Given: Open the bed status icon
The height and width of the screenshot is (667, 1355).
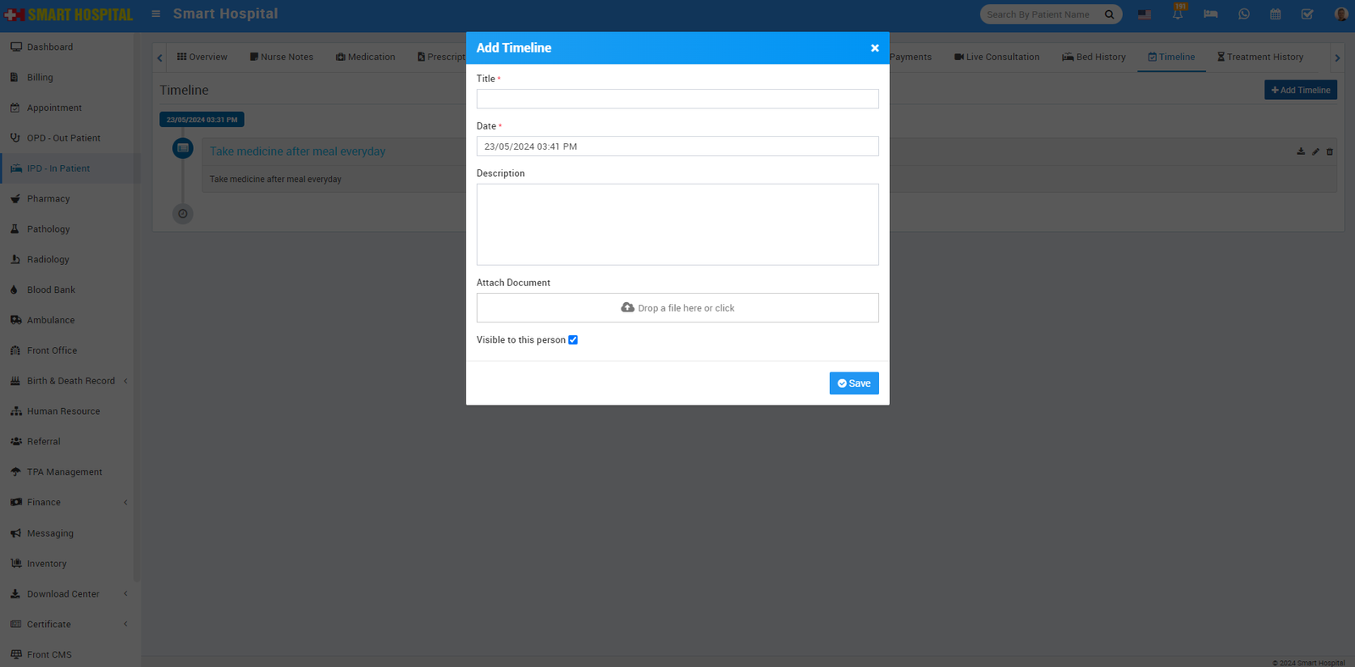Looking at the screenshot, I should (x=1210, y=14).
